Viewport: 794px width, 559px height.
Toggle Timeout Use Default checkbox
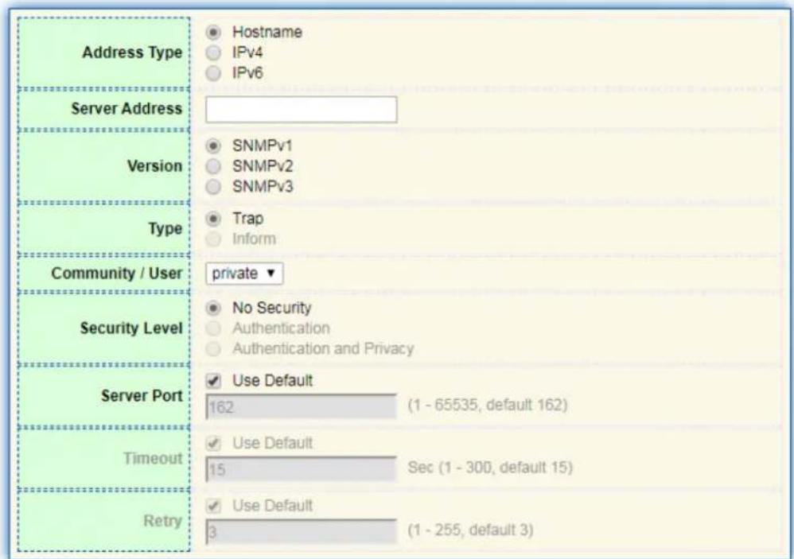coord(213,444)
